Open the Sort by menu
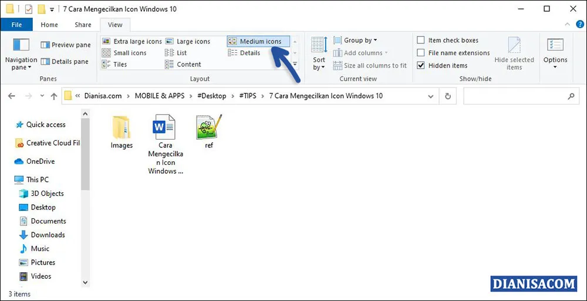The height and width of the screenshot is (301, 587). point(319,53)
